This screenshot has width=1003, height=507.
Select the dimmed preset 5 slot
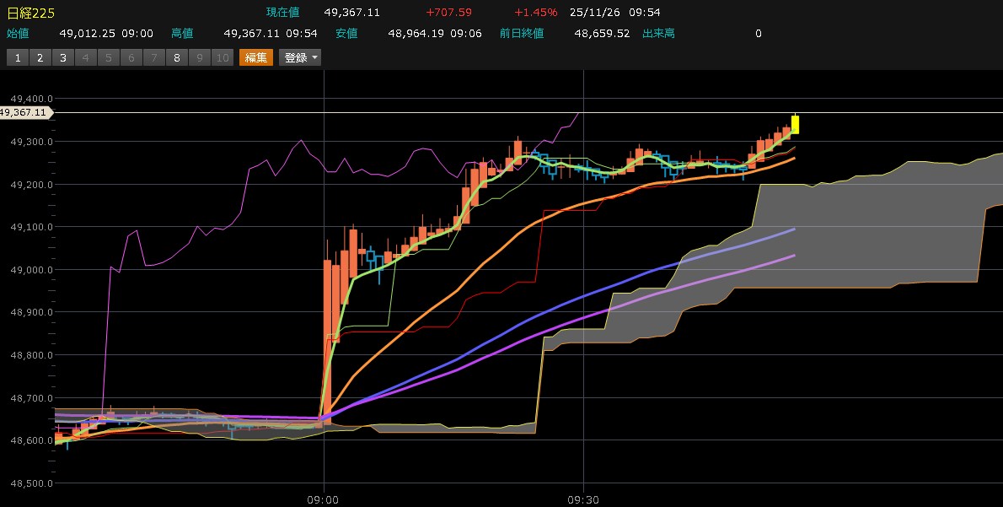[108, 57]
